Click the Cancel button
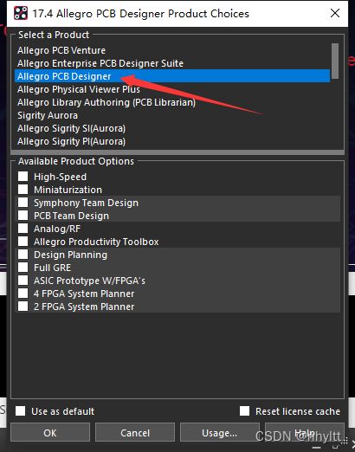Viewport: 355px width, 452px height. [x=135, y=432]
